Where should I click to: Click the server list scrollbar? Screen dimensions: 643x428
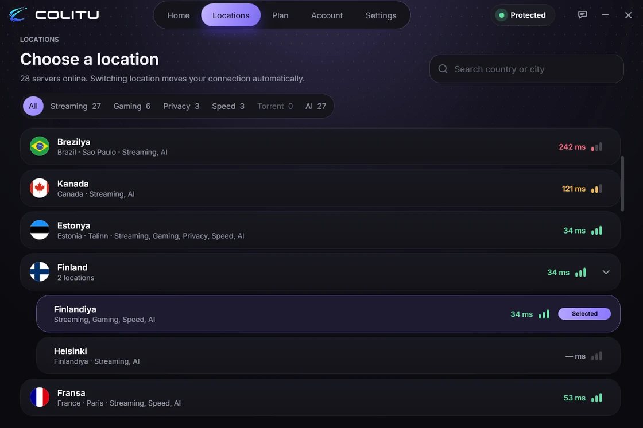622,184
